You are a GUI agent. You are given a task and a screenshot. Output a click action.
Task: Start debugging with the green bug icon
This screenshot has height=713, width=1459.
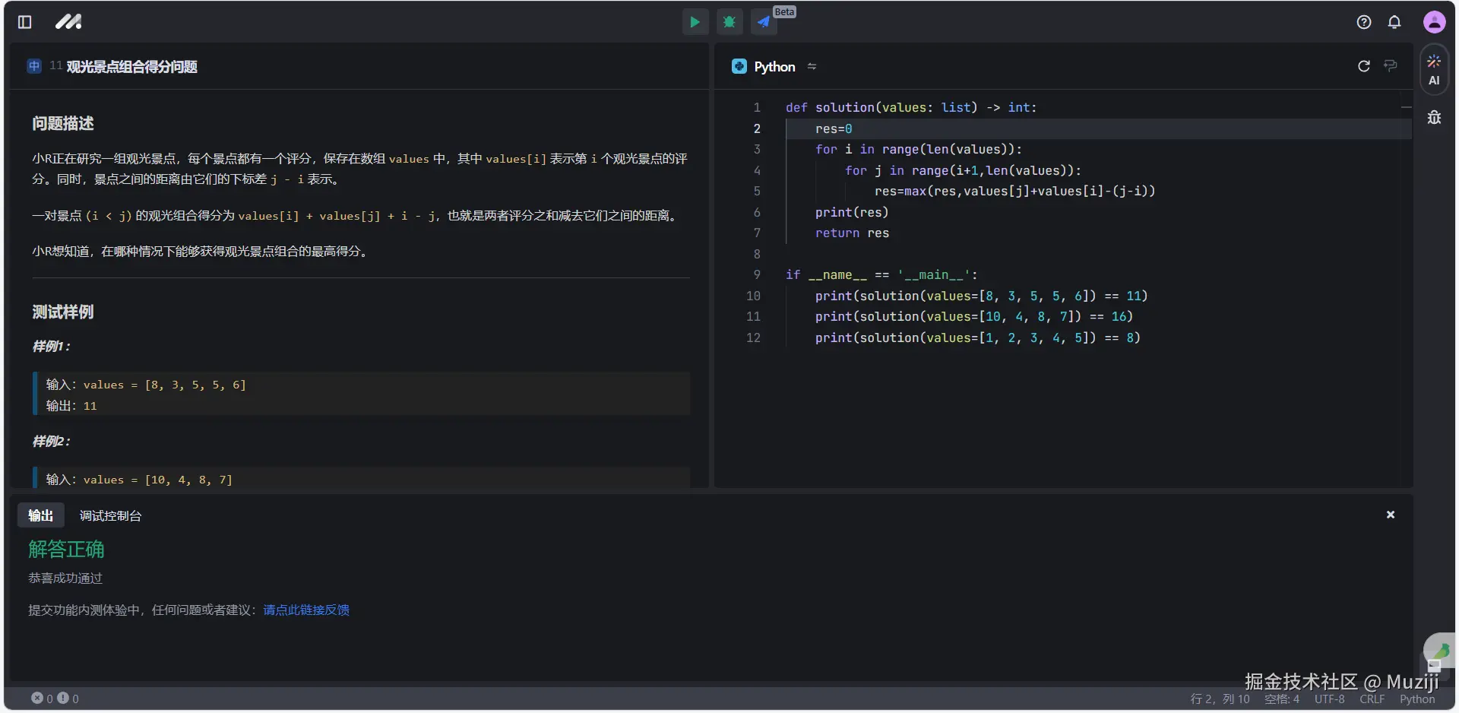pos(729,22)
